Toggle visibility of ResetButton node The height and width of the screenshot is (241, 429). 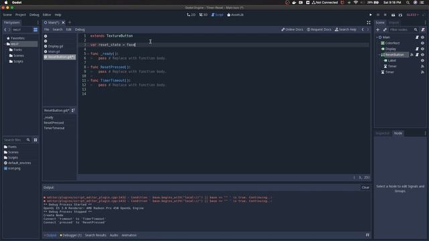pos(422,55)
